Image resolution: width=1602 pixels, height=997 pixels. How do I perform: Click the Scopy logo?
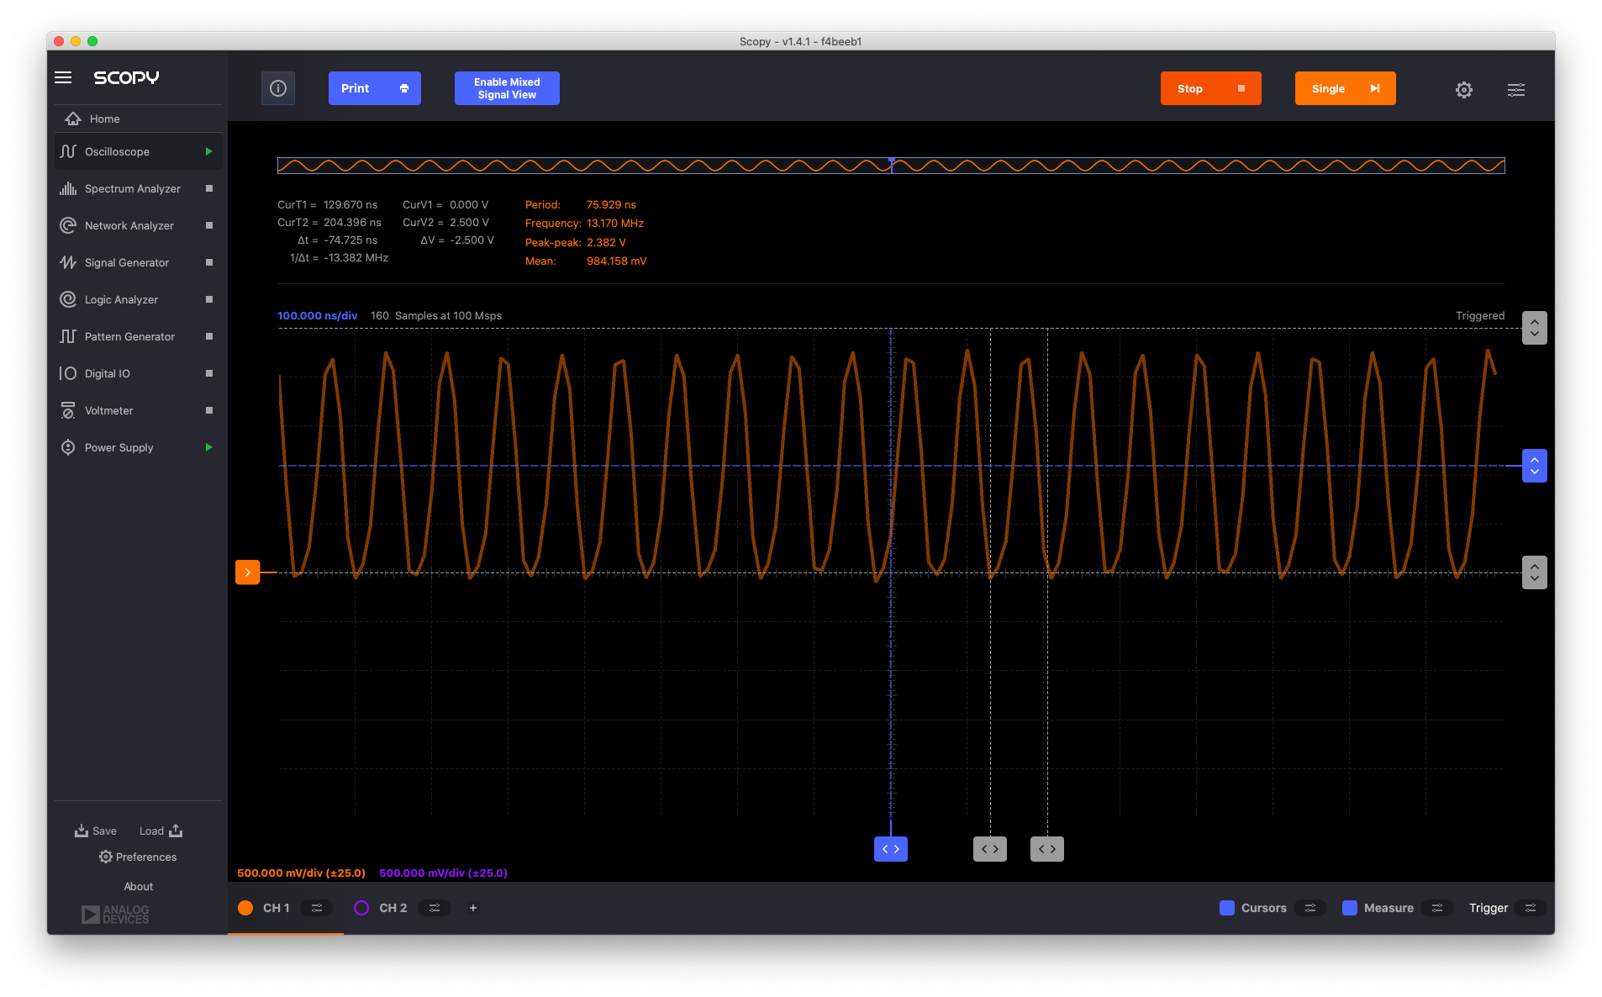click(126, 77)
